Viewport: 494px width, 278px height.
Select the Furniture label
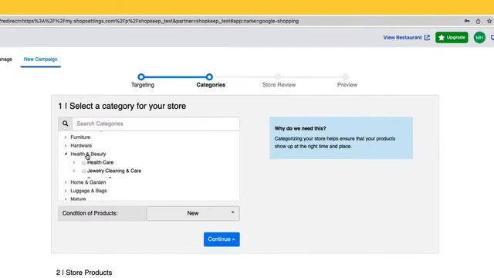[80, 137]
